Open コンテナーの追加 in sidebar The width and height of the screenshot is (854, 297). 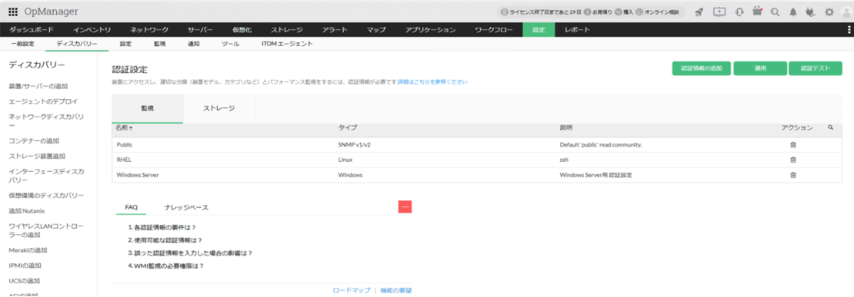(34, 140)
